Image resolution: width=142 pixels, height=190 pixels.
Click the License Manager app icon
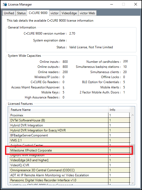pyautogui.click(x=5, y=4)
